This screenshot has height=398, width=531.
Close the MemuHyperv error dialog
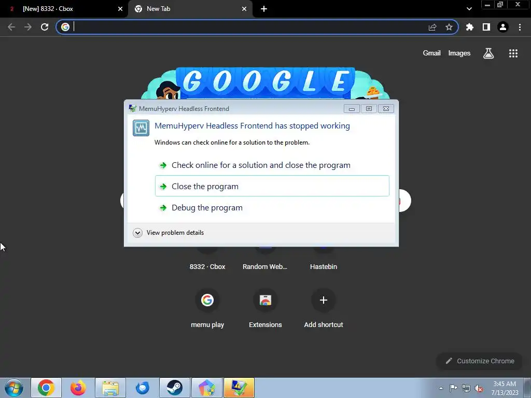pos(386,109)
